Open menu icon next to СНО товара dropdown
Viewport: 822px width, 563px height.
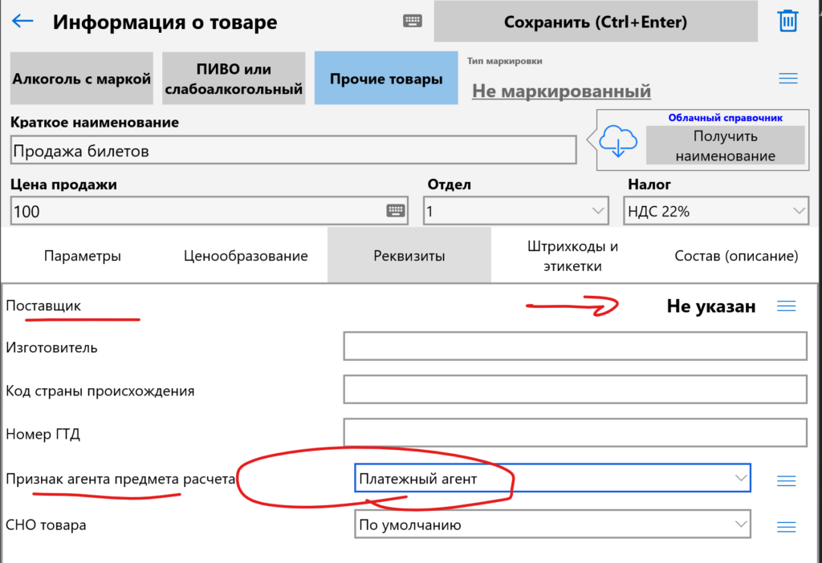tap(787, 526)
